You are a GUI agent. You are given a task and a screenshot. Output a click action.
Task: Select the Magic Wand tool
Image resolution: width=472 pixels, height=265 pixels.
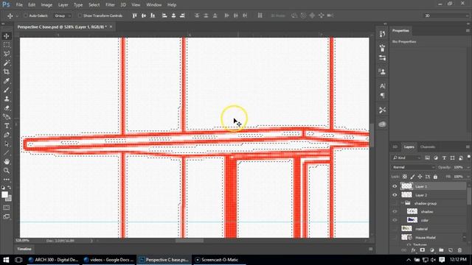pos(7,63)
